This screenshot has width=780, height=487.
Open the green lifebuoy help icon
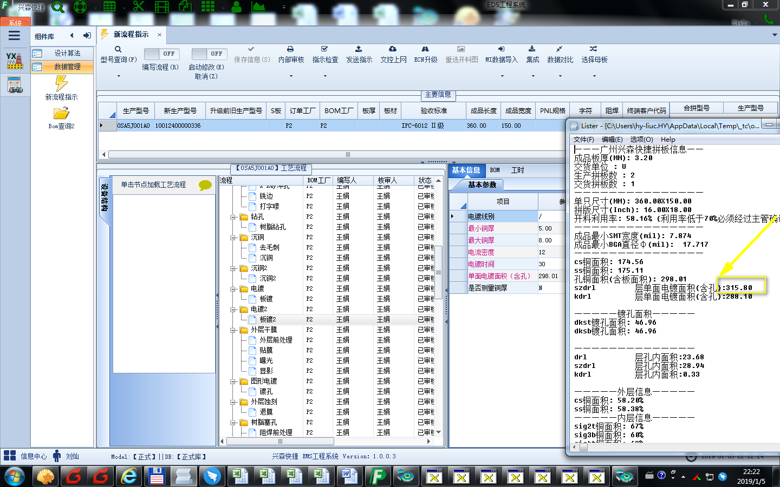click(80, 7)
